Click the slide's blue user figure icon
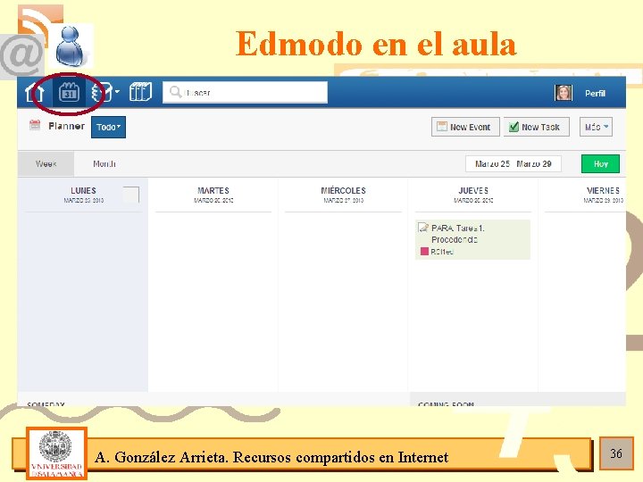Screen dimensions: 643x482 [x=71, y=46]
